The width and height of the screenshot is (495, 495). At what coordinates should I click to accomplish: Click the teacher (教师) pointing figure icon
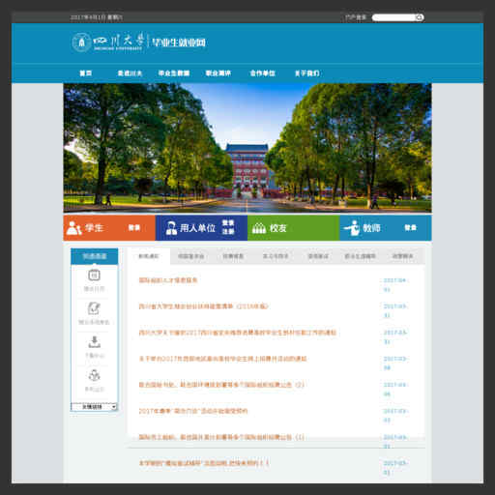[352, 228]
